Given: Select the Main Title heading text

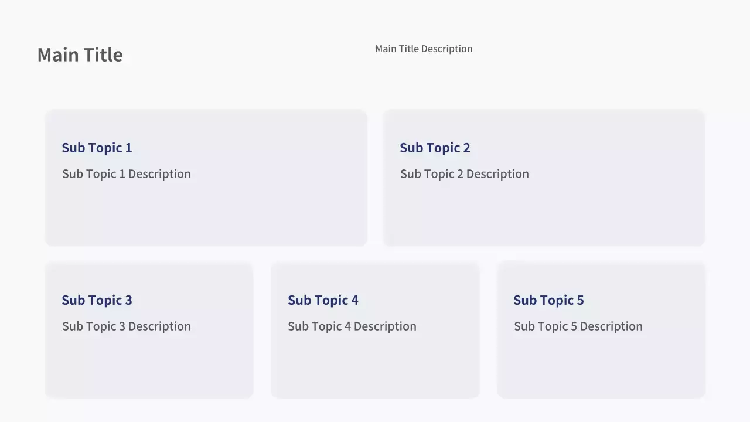Looking at the screenshot, I should tap(80, 55).
